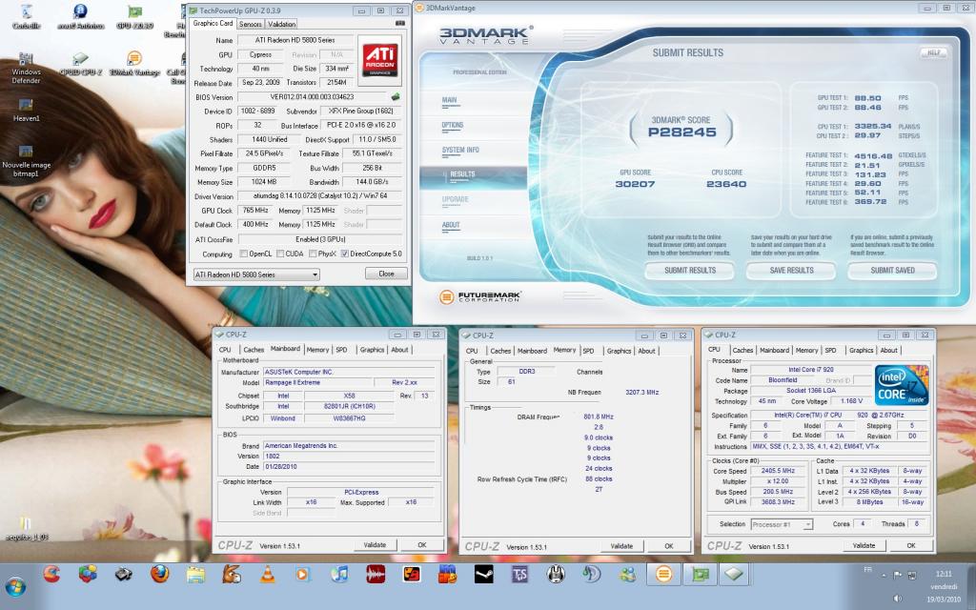Open the Windows Start orb
The height and width of the screenshot is (610, 976).
(15, 586)
